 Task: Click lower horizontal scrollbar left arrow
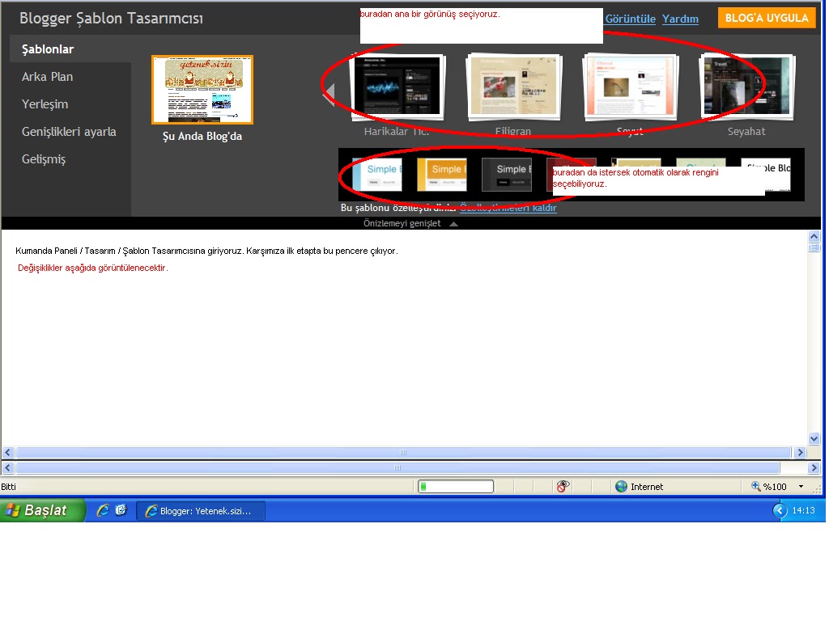click(x=8, y=468)
